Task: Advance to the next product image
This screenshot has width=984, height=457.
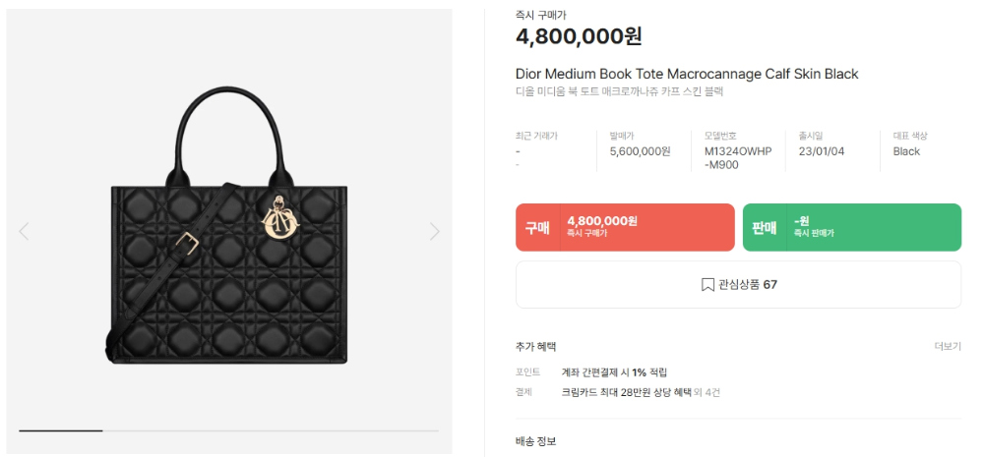Action: point(434,232)
